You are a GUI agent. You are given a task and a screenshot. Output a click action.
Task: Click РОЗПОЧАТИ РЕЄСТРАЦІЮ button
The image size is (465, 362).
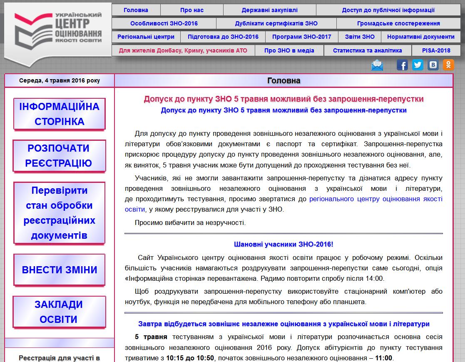coord(59,156)
